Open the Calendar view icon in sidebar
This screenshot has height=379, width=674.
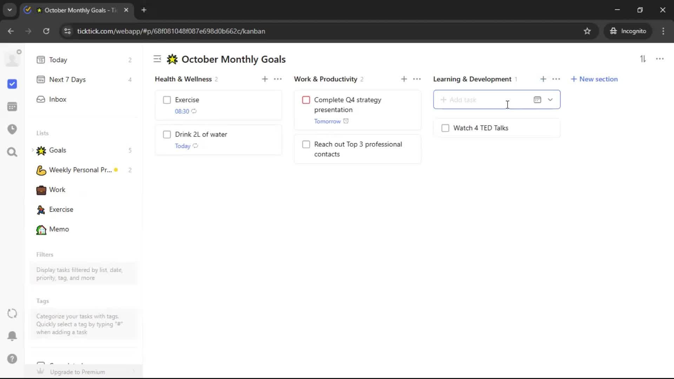coord(12,107)
